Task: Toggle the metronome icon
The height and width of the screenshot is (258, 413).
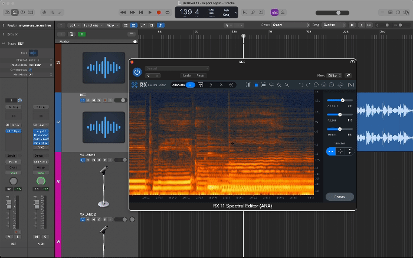Action: coord(283,12)
